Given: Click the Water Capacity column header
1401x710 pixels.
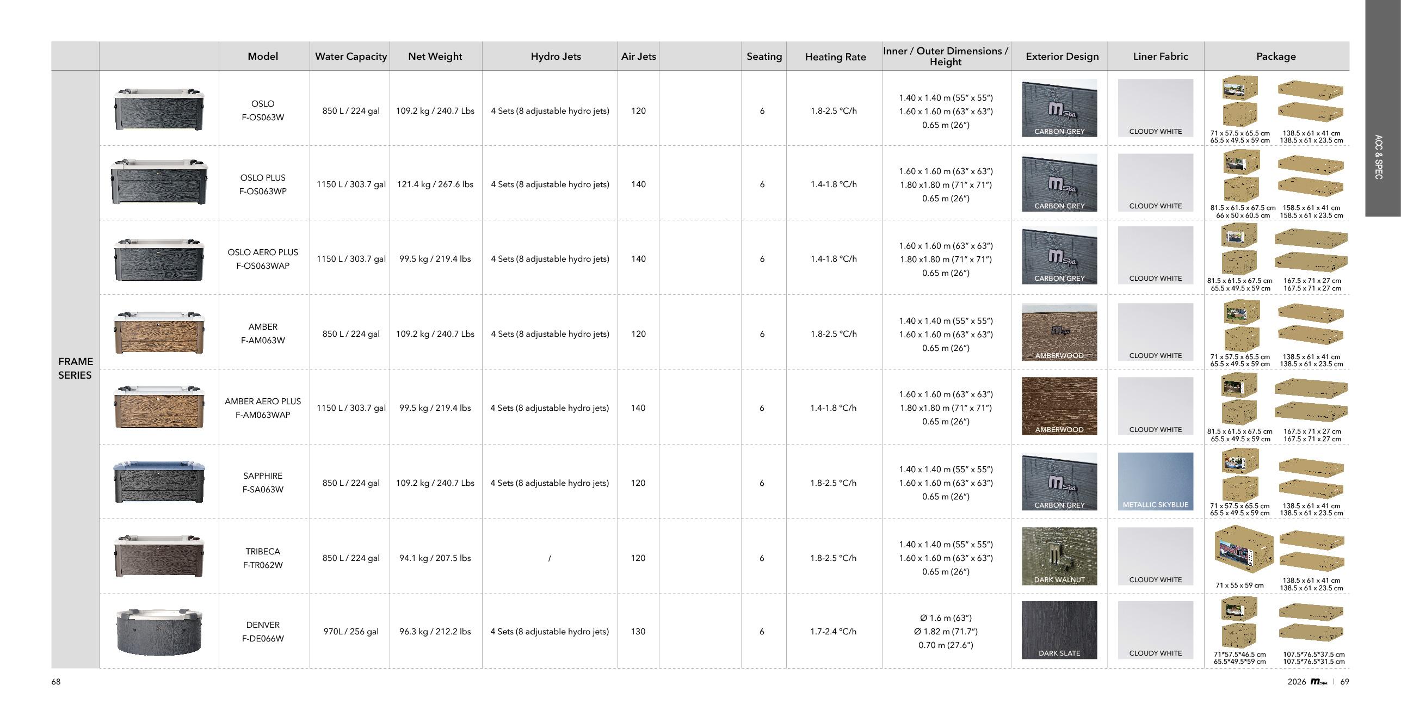Looking at the screenshot, I should pos(350,56).
